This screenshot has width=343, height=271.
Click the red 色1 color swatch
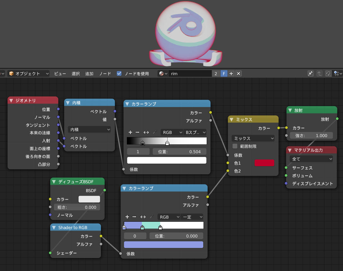[x=264, y=163]
